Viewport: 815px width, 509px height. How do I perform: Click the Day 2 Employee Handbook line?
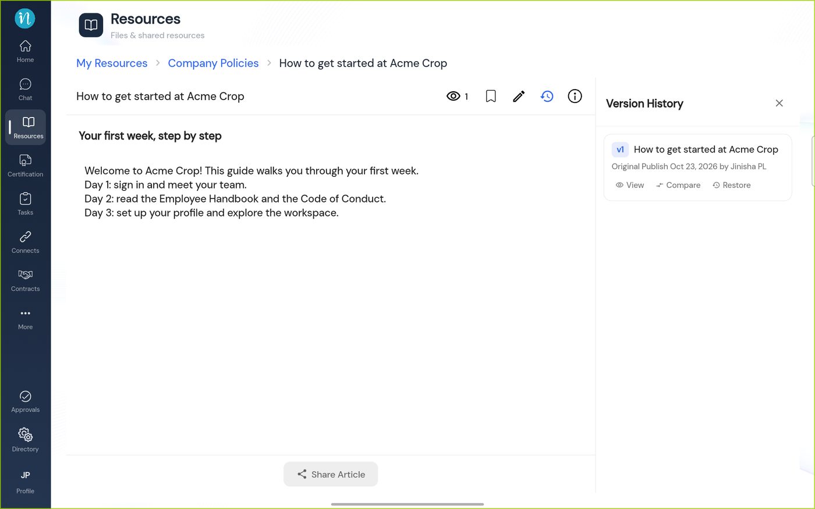point(235,199)
